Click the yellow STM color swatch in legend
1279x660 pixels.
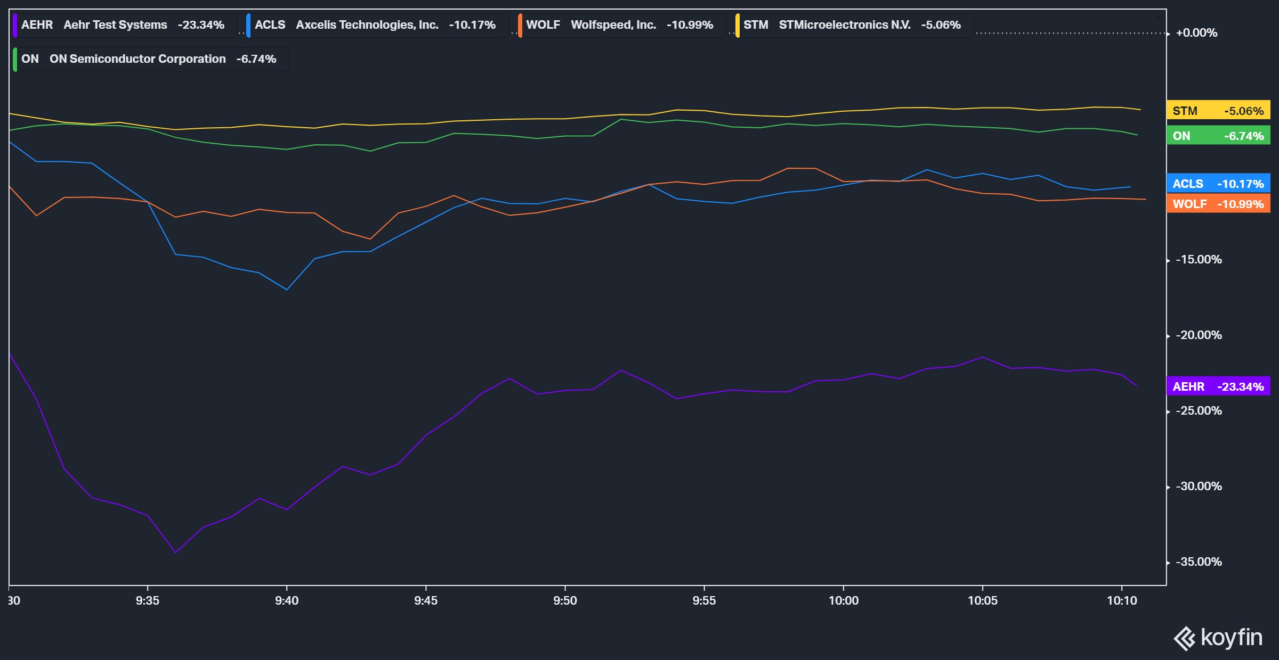738,25
